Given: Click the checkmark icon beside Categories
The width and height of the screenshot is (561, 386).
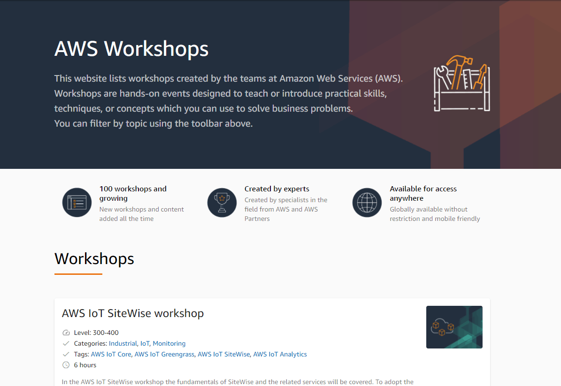Looking at the screenshot, I should coord(66,343).
